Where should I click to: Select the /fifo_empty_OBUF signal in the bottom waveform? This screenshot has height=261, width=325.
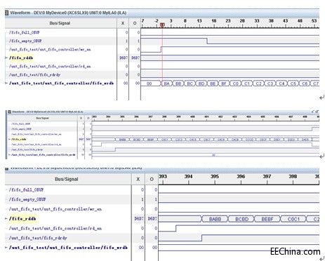(x=27, y=199)
